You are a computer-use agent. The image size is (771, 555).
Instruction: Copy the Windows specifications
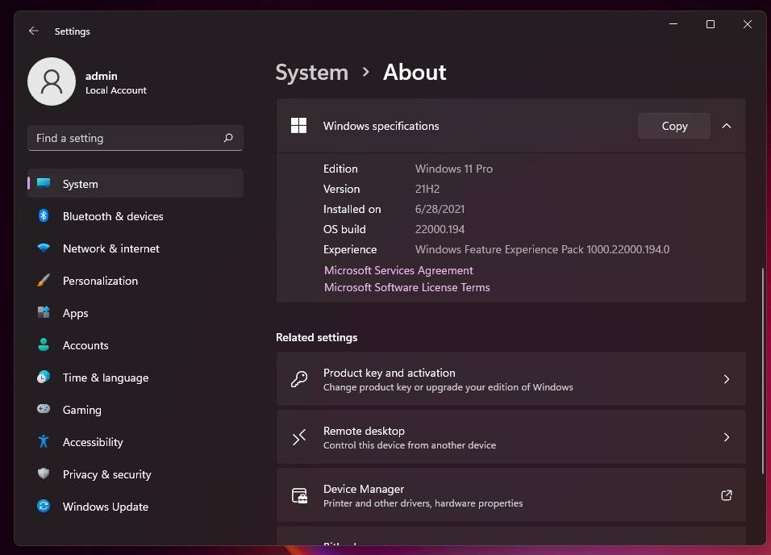point(673,126)
